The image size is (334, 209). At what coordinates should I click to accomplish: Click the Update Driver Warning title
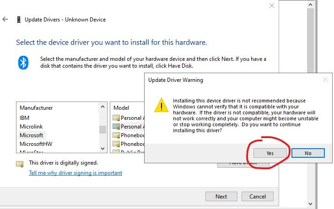(x=176, y=80)
